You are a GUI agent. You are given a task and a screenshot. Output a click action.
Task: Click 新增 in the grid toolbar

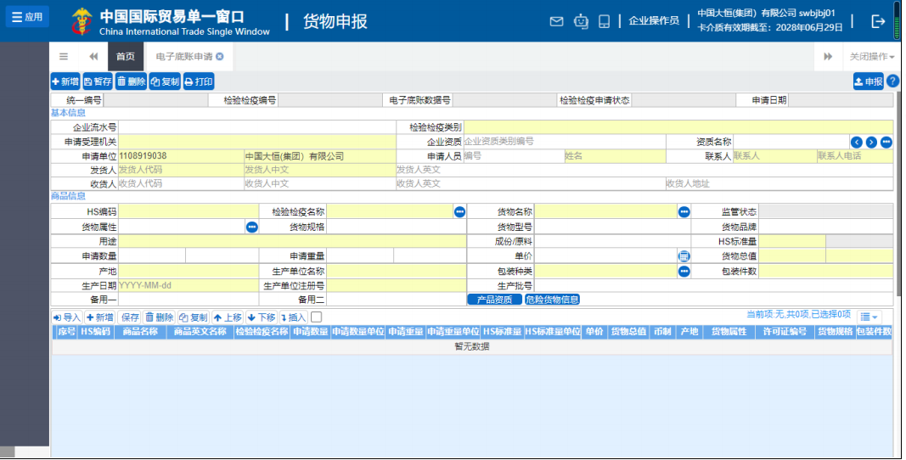(x=100, y=317)
